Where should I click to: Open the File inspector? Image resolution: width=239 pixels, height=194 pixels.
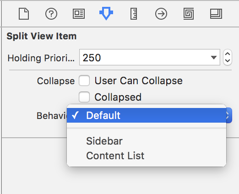click(x=24, y=14)
